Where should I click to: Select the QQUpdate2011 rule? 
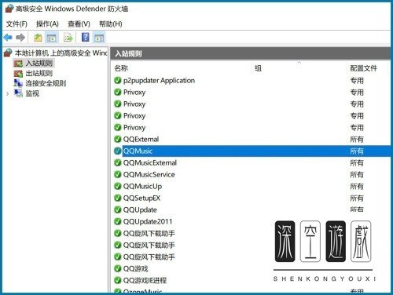tap(148, 221)
